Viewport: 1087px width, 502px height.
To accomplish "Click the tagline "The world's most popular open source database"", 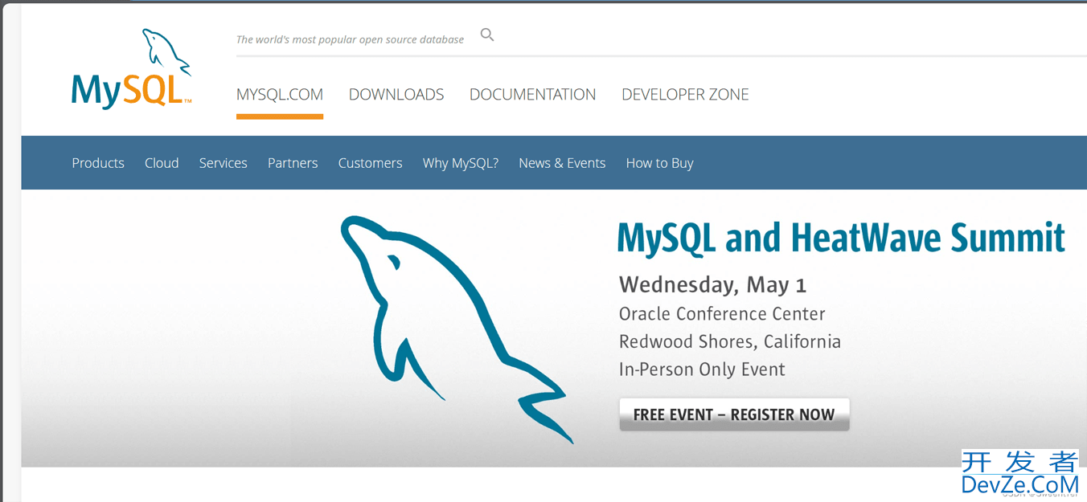I will coord(350,39).
